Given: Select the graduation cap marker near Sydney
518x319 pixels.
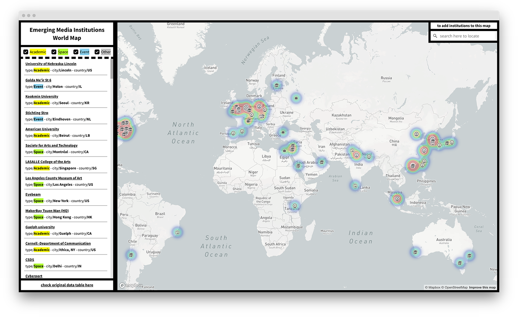Looking at the screenshot, I should point(469,256).
